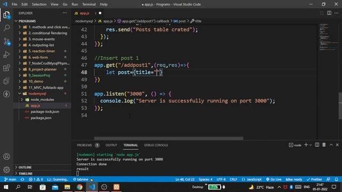Click the feedback icon in status bar
This screenshot has width=342, height=192.
click(328, 179)
